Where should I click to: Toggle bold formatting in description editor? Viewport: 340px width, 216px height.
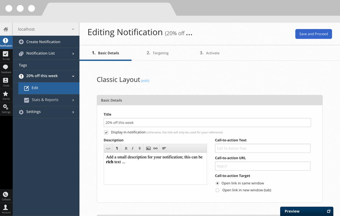coord(126,148)
